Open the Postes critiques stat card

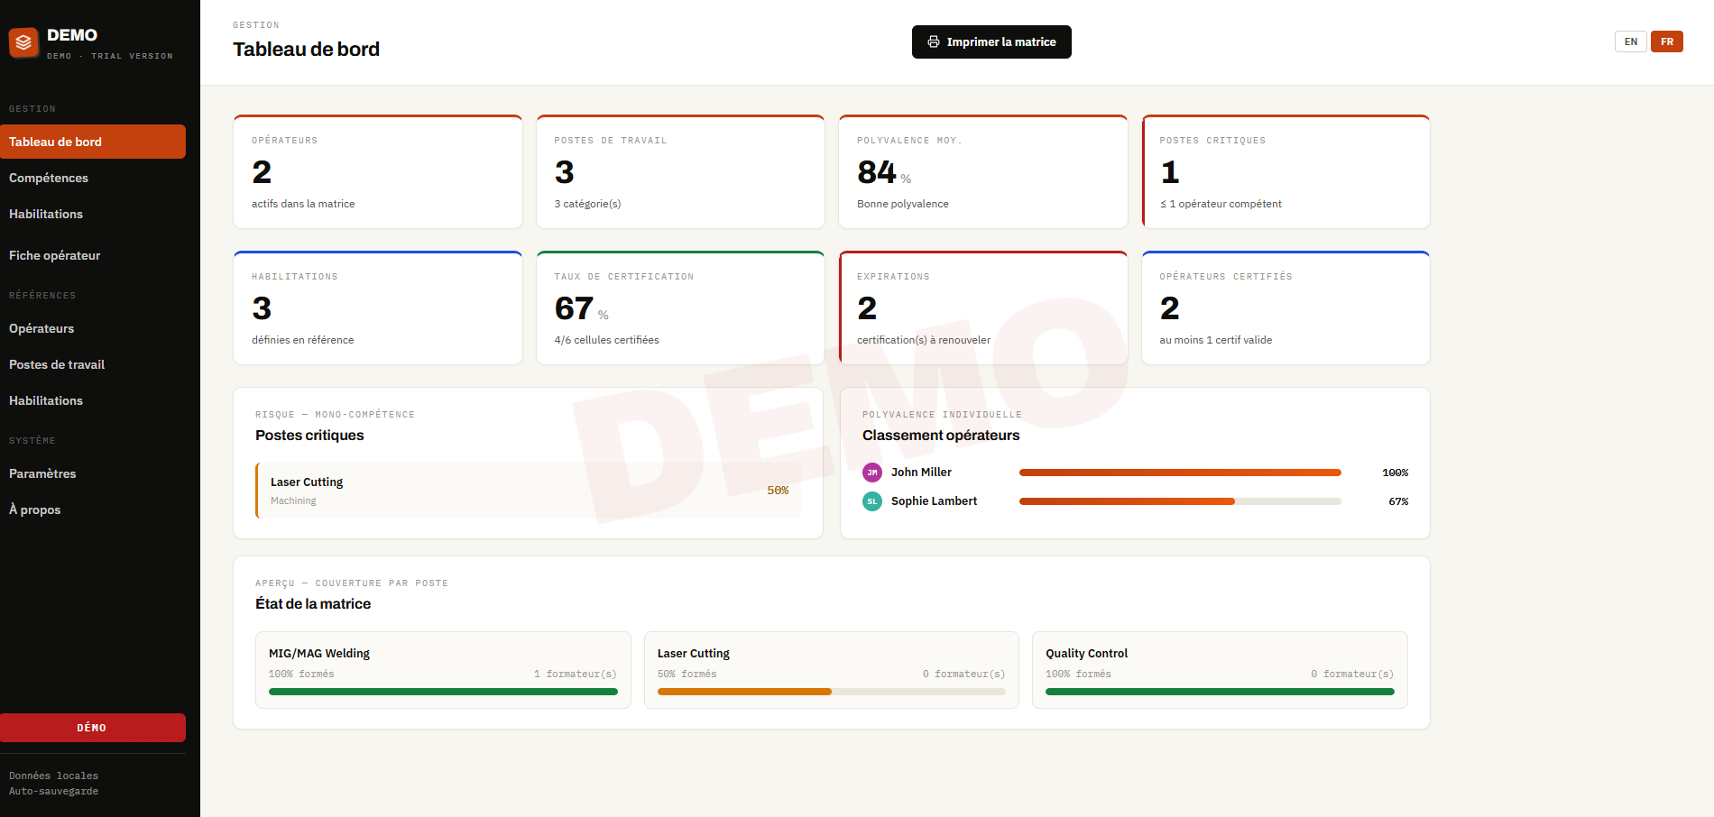[1285, 171]
